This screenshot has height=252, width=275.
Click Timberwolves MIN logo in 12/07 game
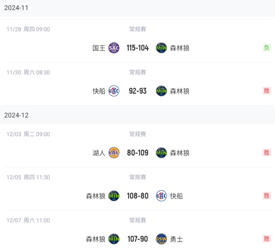tap(114, 239)
